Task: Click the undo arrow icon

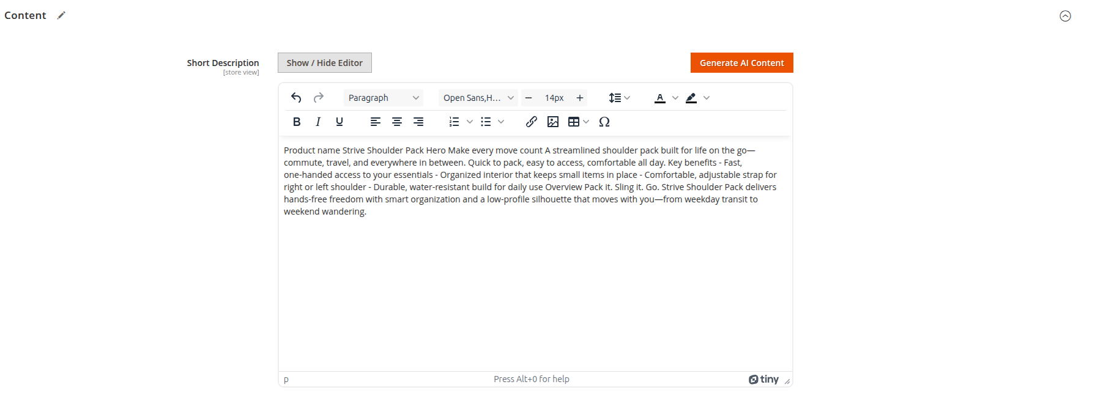Action: [296, 98]
